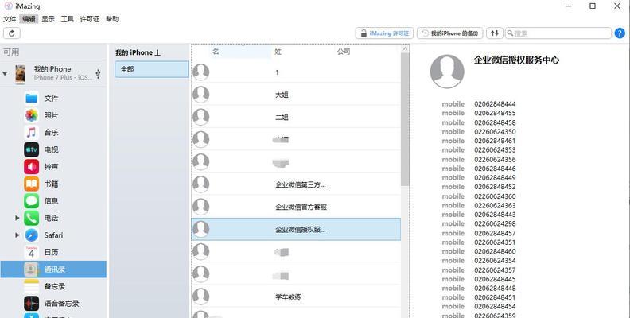This screenshot has width=630, height=318.
Task: Click the contact list scrollbar thumb
Action: 405,120
